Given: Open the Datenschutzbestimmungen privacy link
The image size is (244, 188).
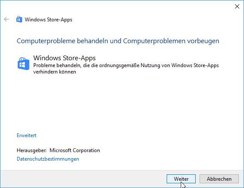Looking at the screenshot, I should [48, 159].
